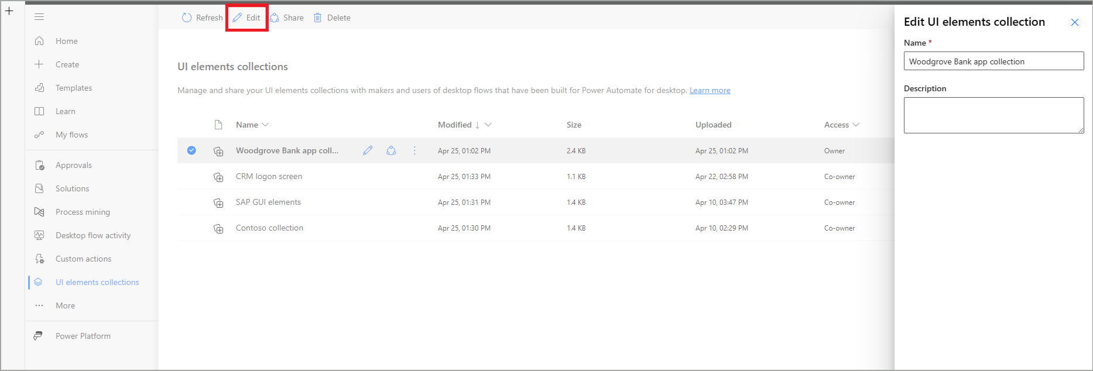The image size is (1093, 371).
Task: Open more options for Woodgrove Bank row
Action: tap(414, 150)
